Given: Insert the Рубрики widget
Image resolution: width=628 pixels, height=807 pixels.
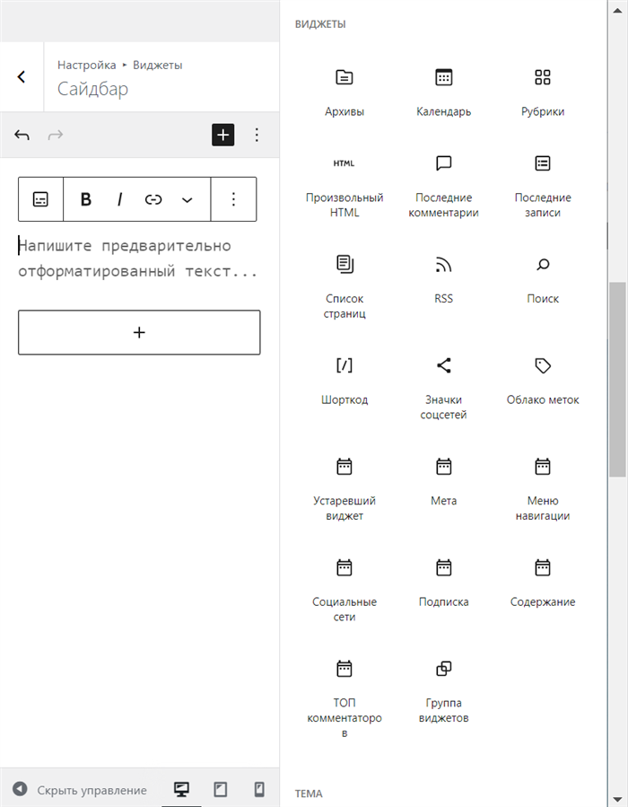Looking at the screenshot, I should (x=543, y=92).
